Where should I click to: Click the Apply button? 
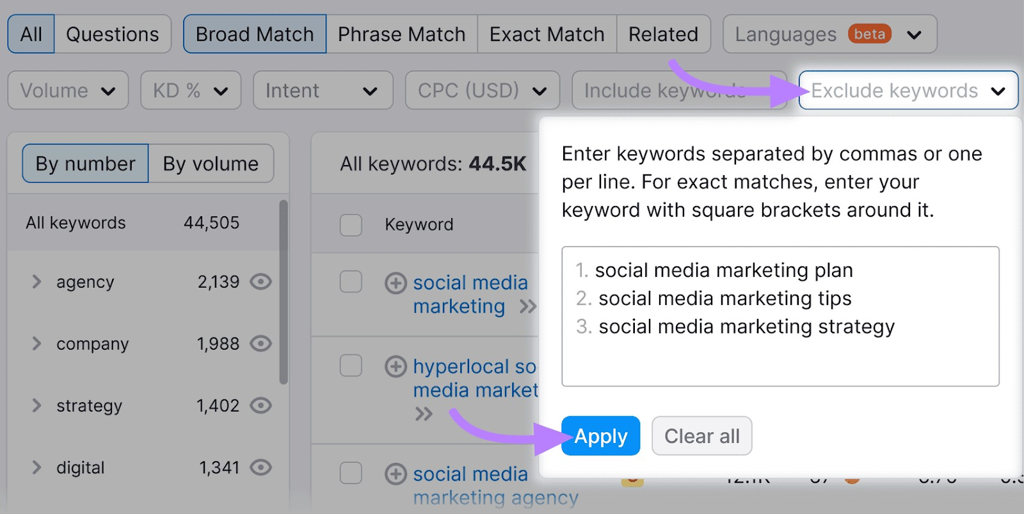click(x=600, y=436)
